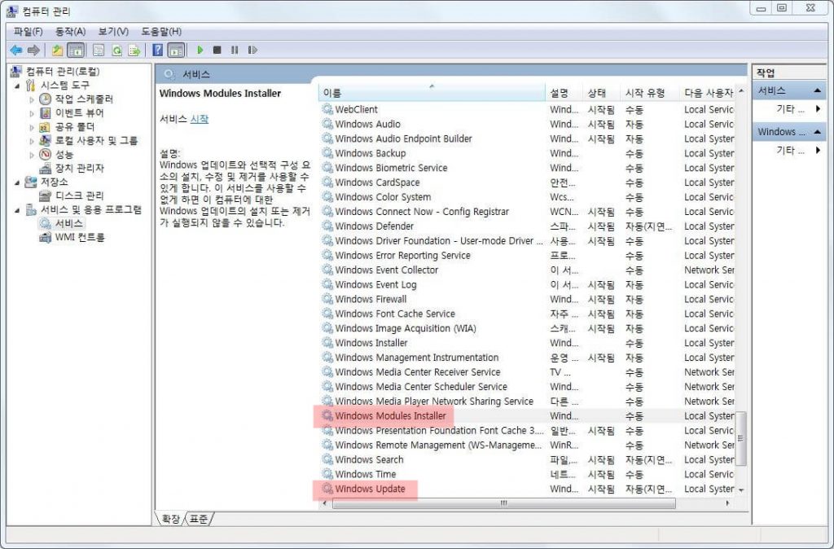Sort by the 설명 column header
The image size is (834, 549).
point(564,93)
